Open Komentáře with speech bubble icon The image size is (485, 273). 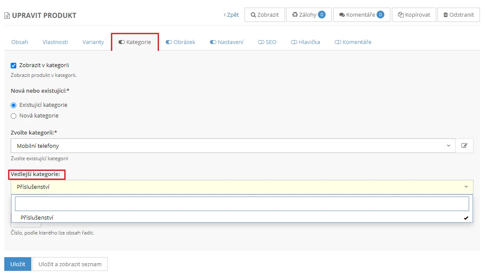pyautogui.click(x=361, y=15)
